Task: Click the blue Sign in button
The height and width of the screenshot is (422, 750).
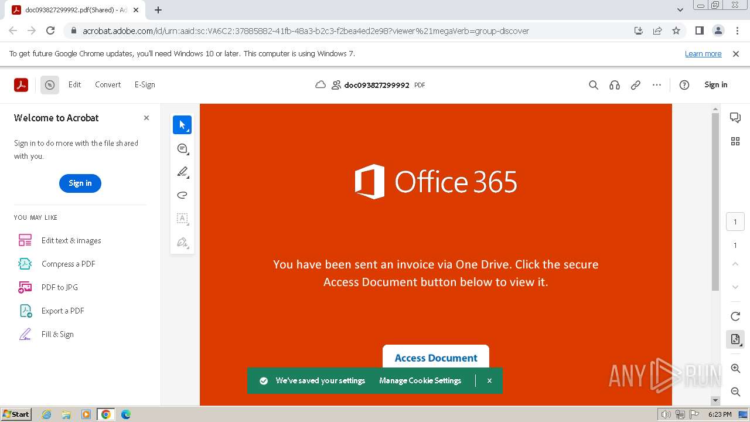Action: coord(80,183)
